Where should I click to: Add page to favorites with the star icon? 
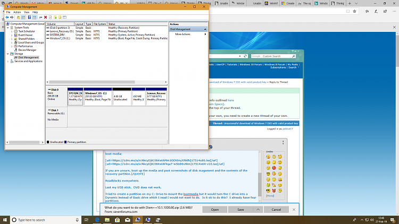point(354,11)
